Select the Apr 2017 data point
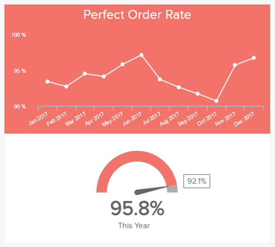Image resolution: width=275 pixels, height=247 pixels. coord(103,77)
